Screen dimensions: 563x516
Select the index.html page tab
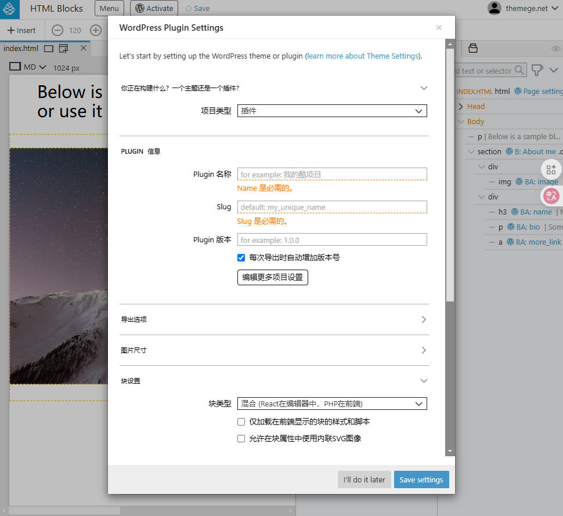coord(21,48)
